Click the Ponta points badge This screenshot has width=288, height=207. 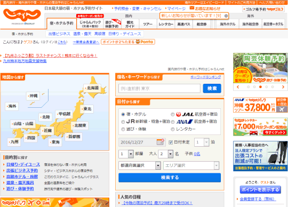[128, 42]
